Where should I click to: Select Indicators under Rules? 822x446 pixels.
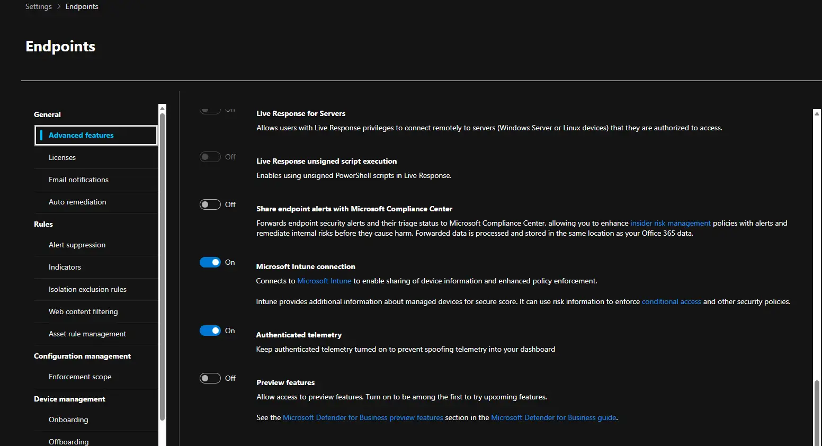point(65,267)
